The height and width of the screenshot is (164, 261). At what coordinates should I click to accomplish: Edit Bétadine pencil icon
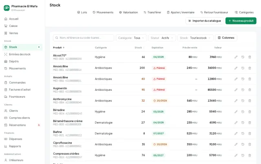[x=236, y=112]
